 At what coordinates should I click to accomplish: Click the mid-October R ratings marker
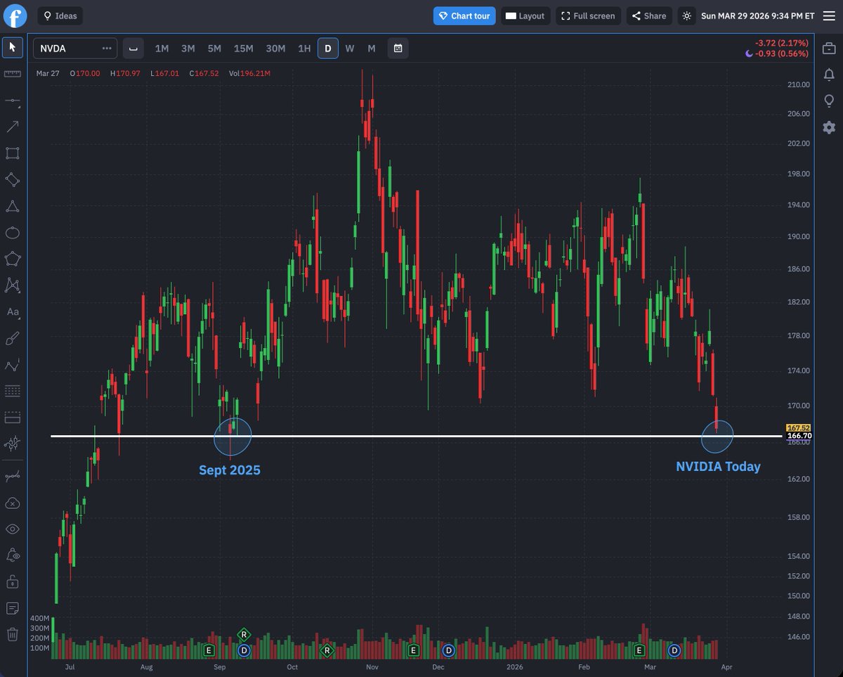coord(327,651)
